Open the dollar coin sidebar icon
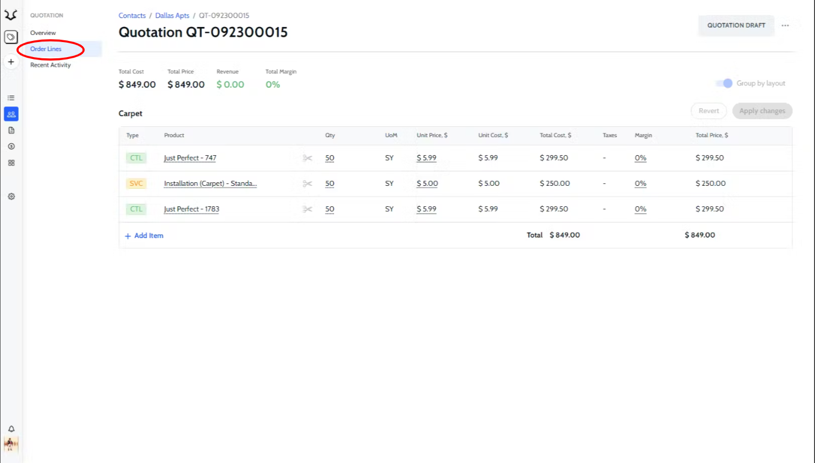 click(x=11, y=146)
